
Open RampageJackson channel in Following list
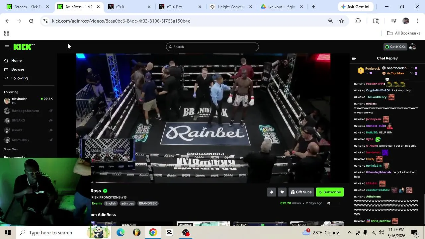click(28, 111)
